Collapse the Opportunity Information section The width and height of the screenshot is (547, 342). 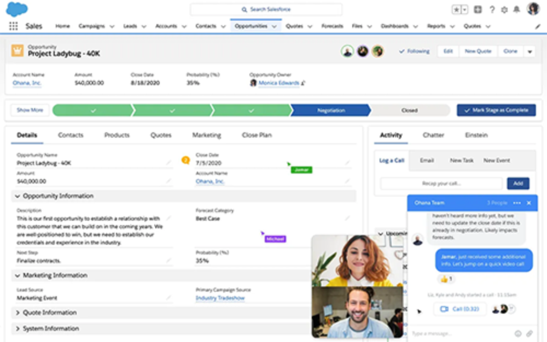pos(18,196)
